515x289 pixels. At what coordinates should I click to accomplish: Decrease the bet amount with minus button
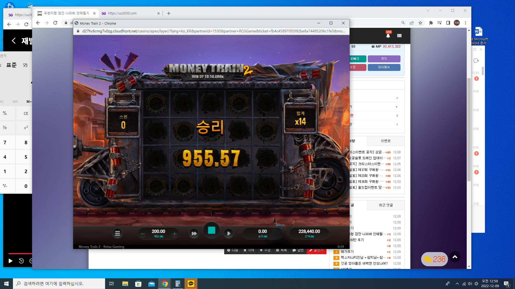pos(143,234)
